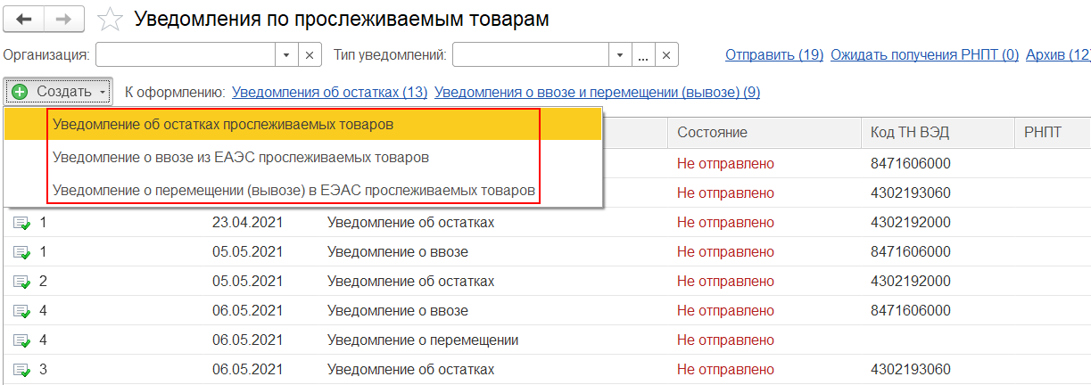The image size is (1091, 385).
Task: Select Не отправлено in Уведомление о перемещении row
Action: [x=725, y=340]
